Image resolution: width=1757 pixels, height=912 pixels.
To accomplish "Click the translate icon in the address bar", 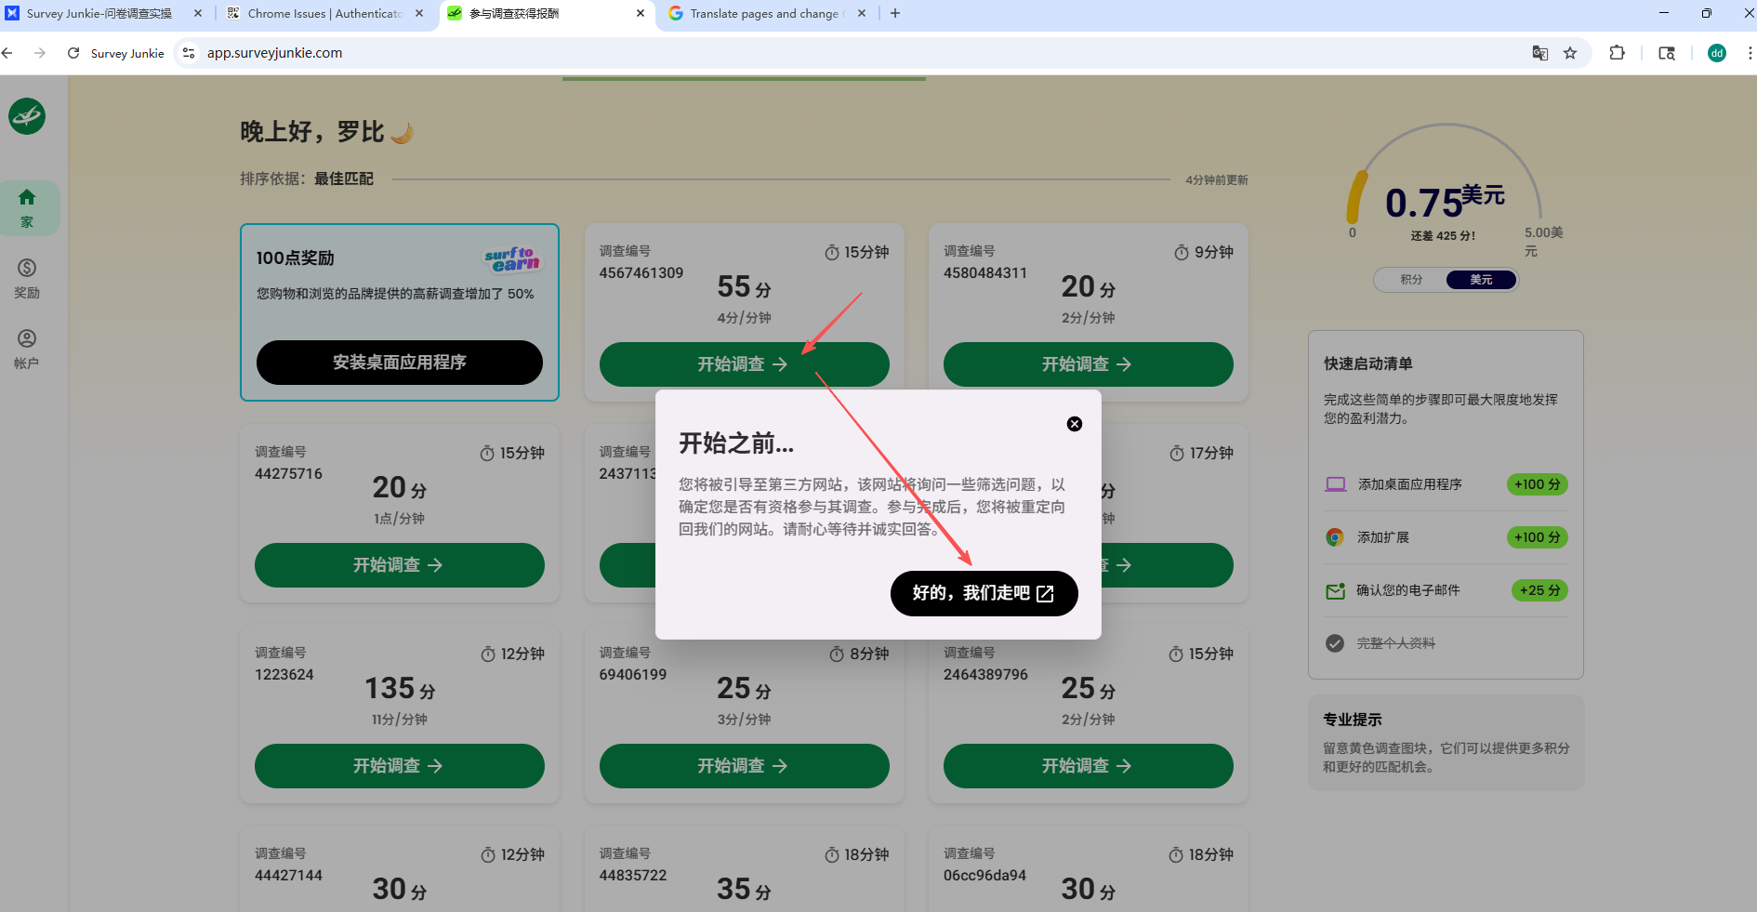I will click(x=1540, y=53).
